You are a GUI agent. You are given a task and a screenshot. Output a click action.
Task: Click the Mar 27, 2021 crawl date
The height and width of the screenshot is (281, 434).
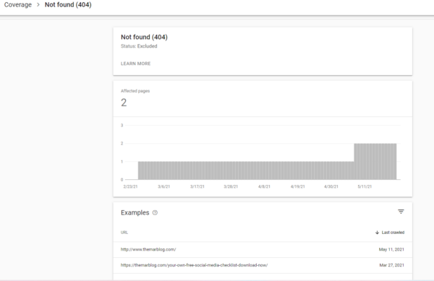(391, 265)
